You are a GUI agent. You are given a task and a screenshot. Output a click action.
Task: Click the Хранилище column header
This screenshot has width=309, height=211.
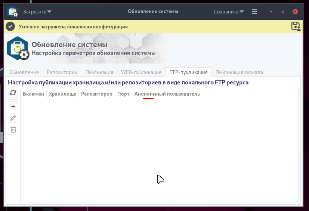coord(62,94)
